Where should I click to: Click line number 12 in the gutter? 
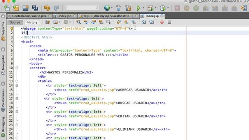(11, 77)
